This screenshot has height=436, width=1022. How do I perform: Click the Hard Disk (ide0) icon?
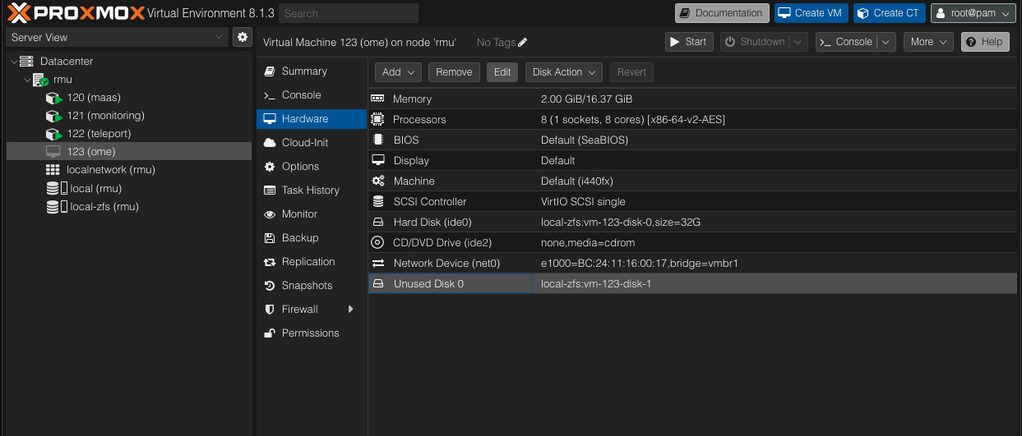(378, 222)
